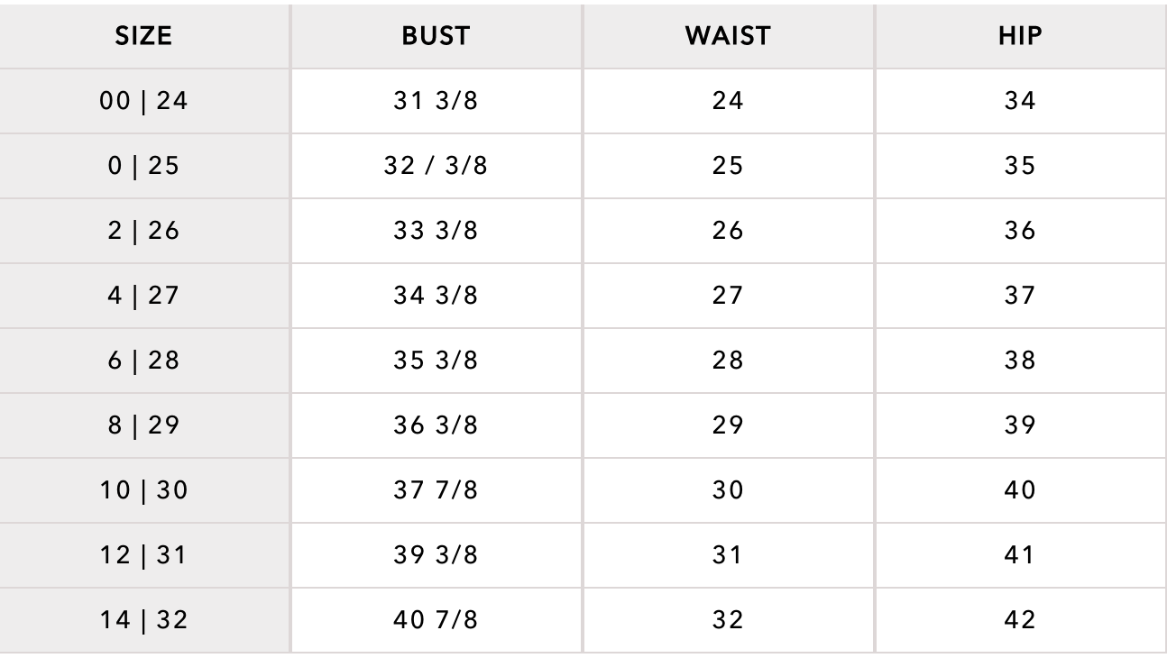
Task: Click the HIP column header
Action: [1020, 36]
